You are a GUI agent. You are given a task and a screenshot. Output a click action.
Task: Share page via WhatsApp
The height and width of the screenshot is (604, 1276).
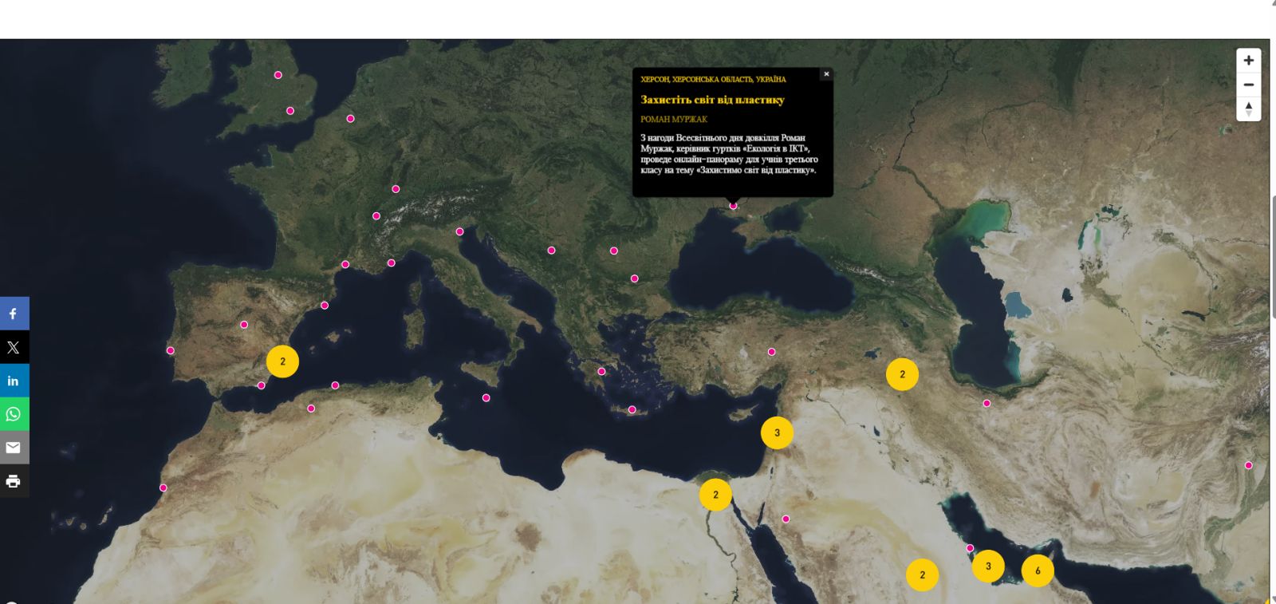[14, 414]
